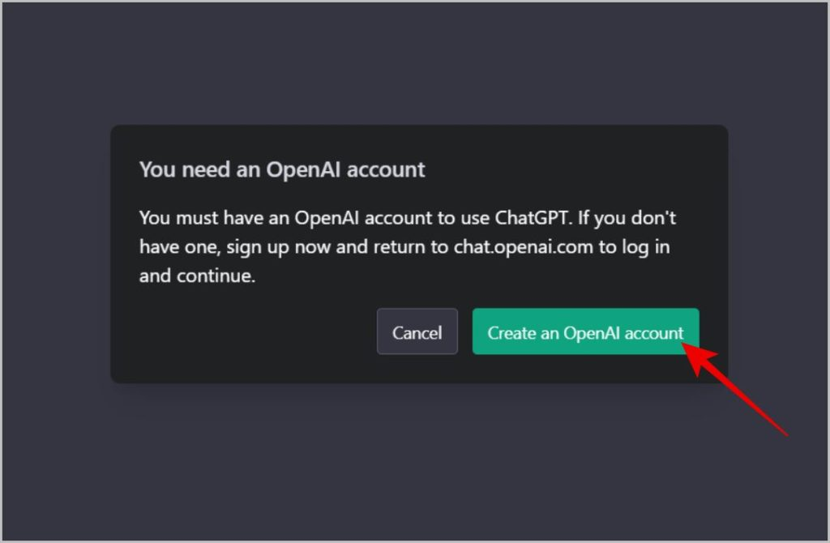Click the "You need an OpenAI account" heading
The height and width of the screenshot is (543, 830).
282,169
